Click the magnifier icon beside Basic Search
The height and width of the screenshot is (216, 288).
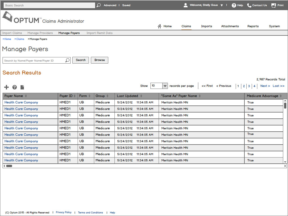[x=99, y=5]
